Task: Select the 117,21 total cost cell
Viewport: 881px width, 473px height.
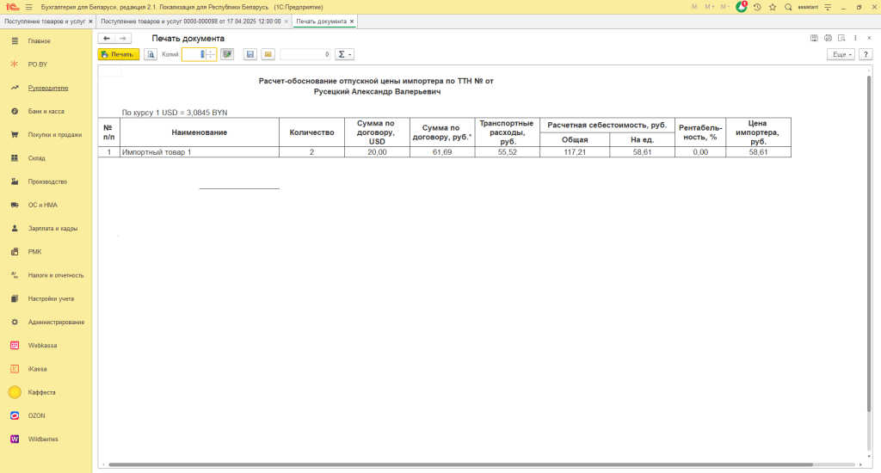Action: 575,152
